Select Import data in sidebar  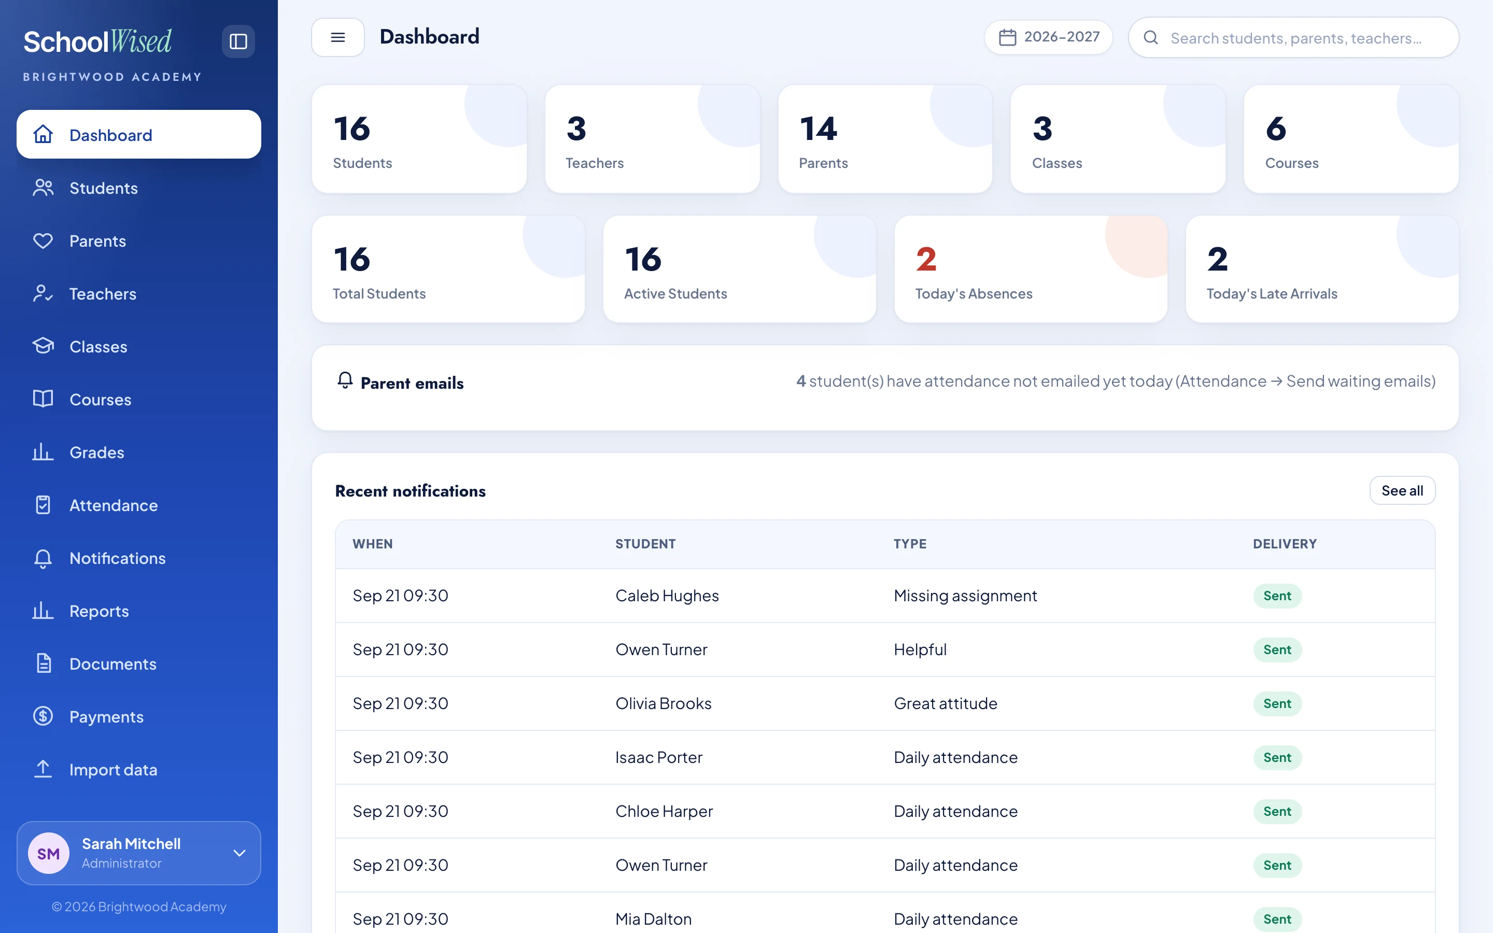[139, 770]
